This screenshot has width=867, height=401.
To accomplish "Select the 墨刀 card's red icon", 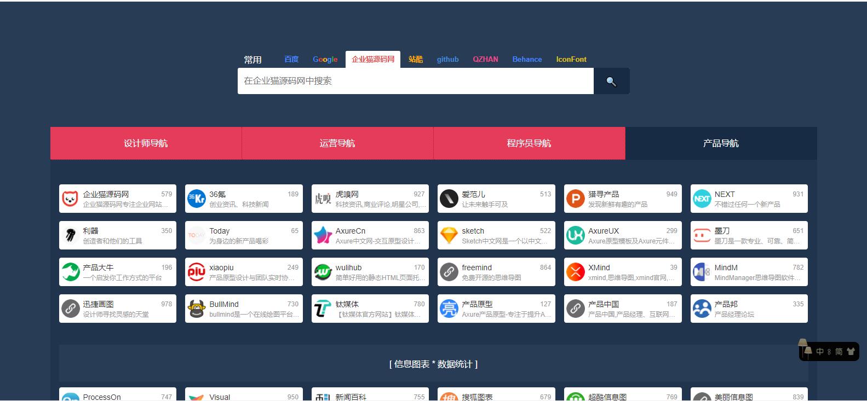I will coord(702,235).
